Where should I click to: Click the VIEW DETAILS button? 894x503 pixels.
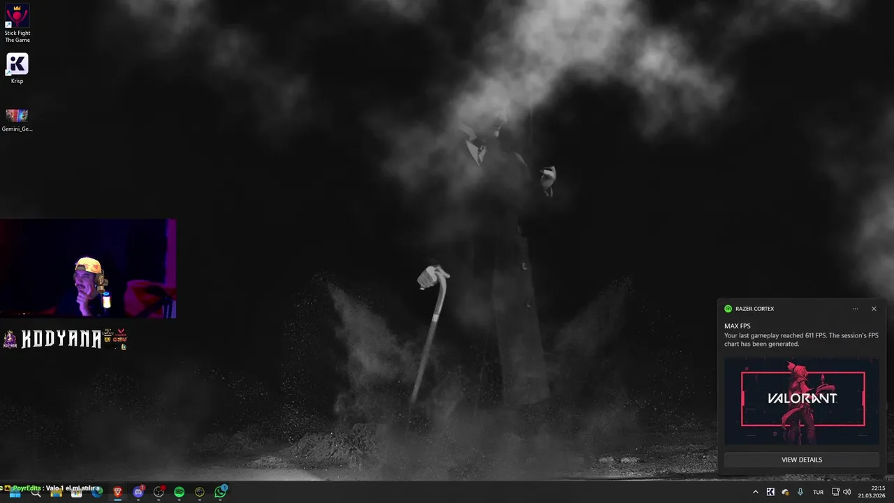click(x=802, y=460)
